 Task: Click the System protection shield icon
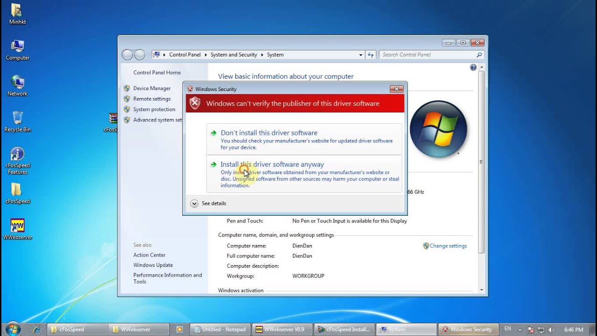127,109
